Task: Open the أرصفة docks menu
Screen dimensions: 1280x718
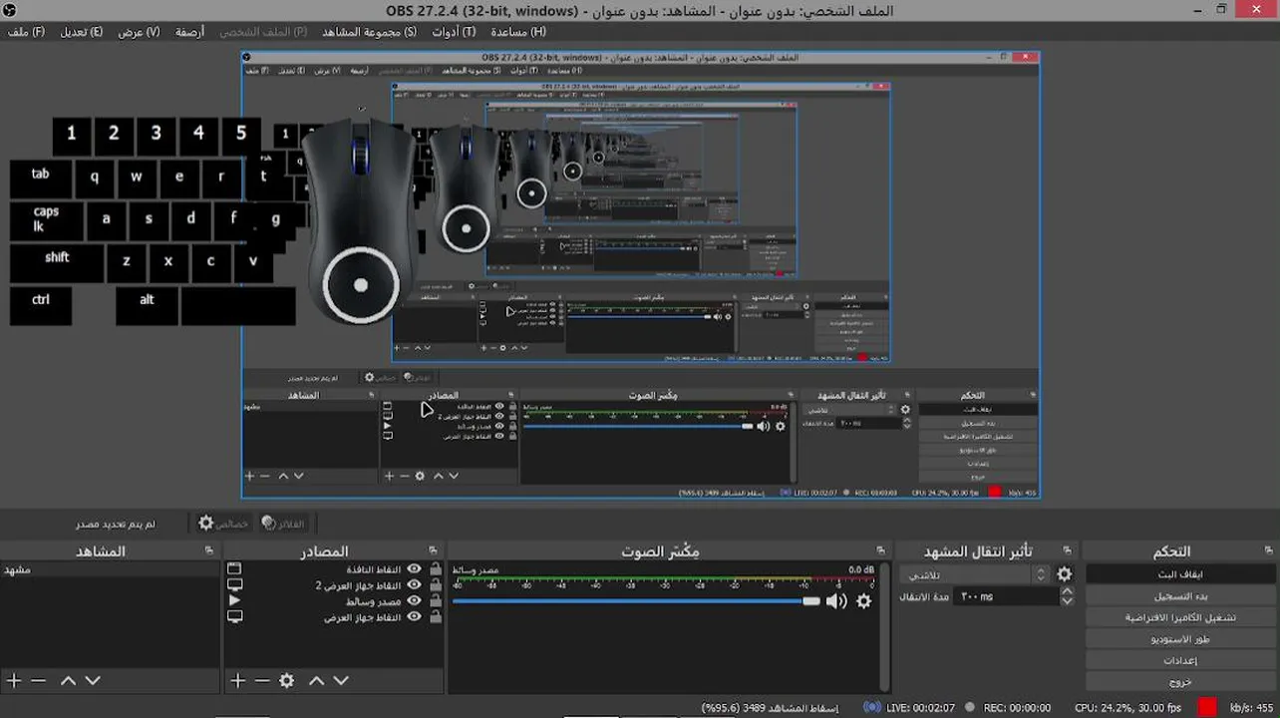Action: tap(189, 32)
